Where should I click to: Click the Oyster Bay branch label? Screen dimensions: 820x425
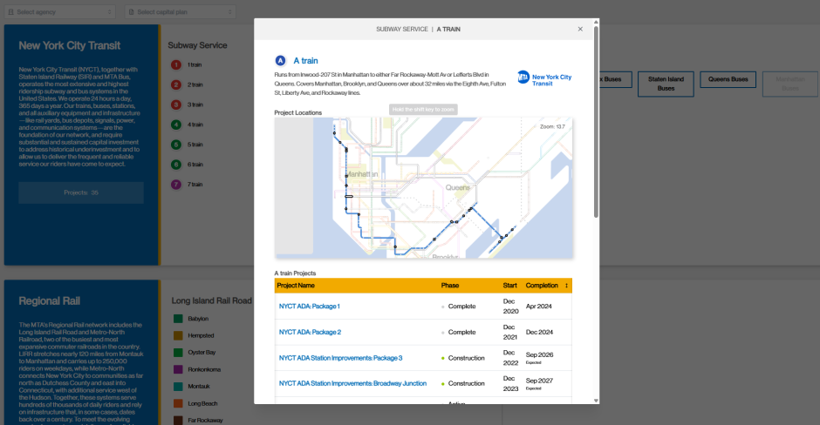[x=202, y=353]
